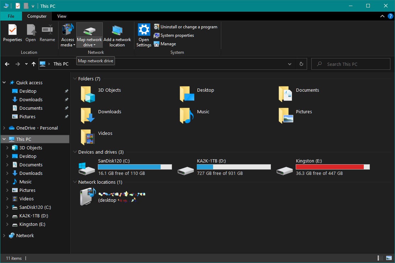Image resolution: width=395 pixels, height=263 pixels.
Task: Collapse the Devices and drives (3) group
Action: coord(75,152)
